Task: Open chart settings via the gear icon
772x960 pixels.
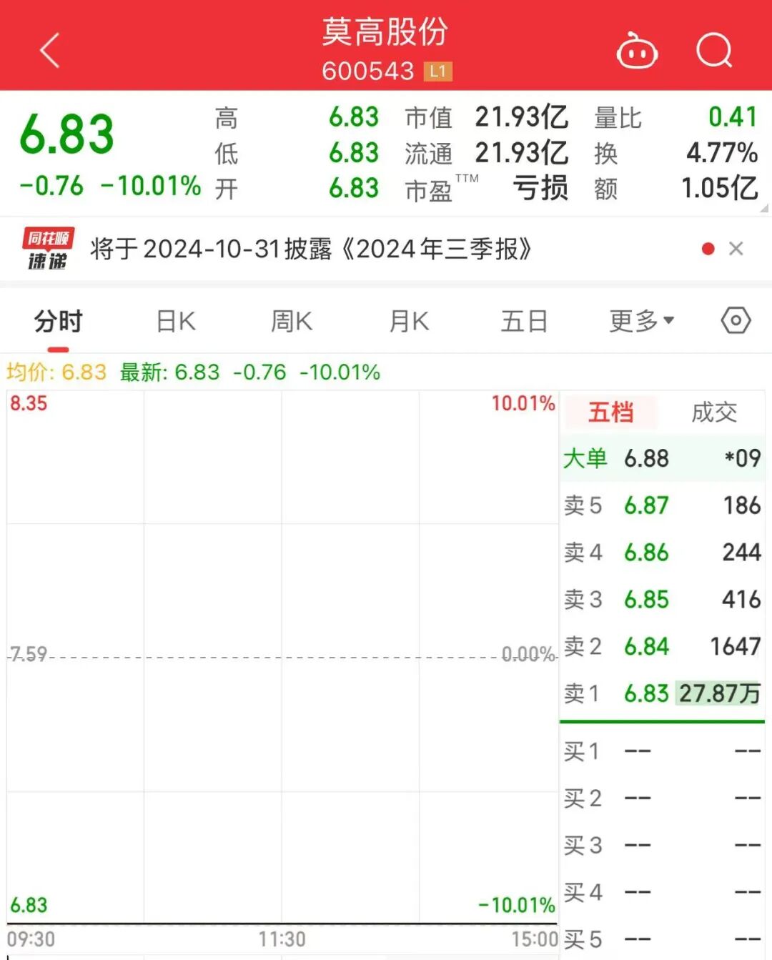Action: [735, 321]
